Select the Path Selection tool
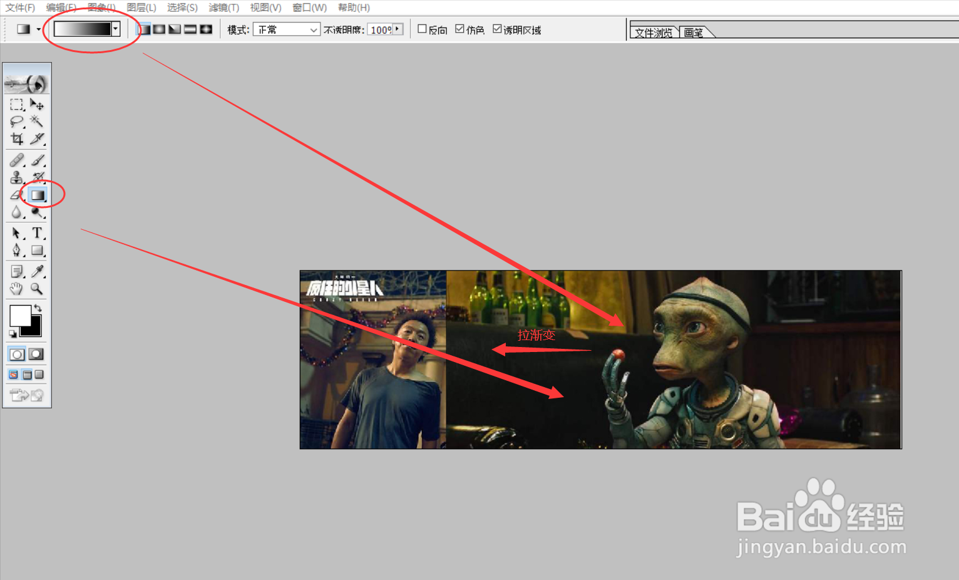 tap(17, 233)
